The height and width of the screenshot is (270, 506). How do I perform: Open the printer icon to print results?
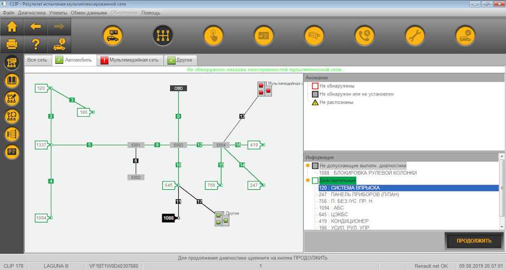pyautogui.click(x=12, y=44)
